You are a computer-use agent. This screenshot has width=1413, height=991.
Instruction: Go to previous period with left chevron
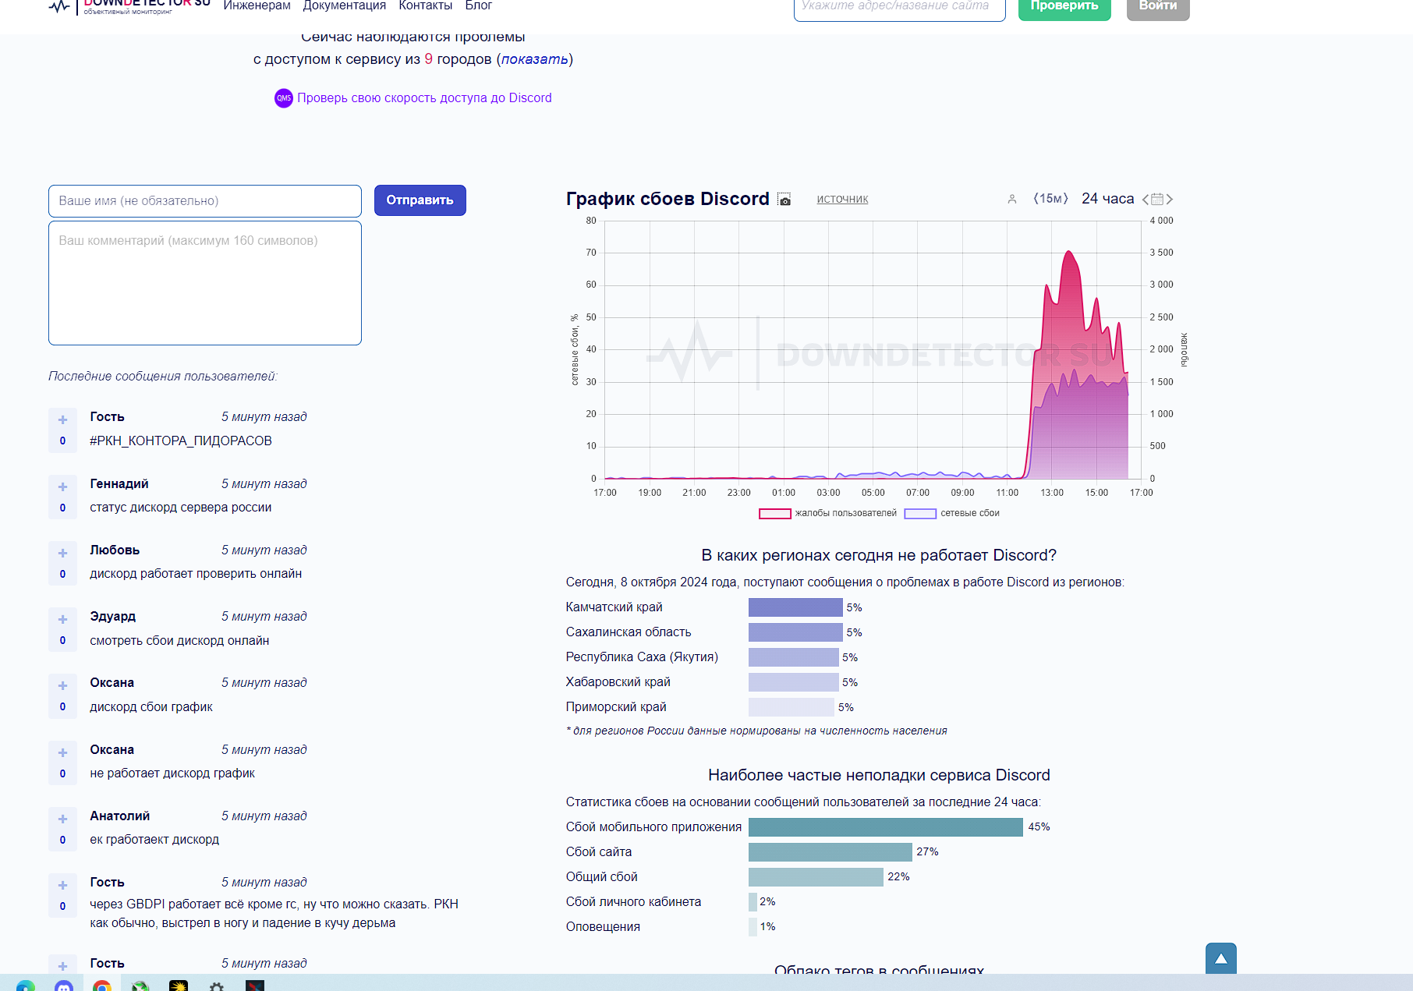(1146, 199)
